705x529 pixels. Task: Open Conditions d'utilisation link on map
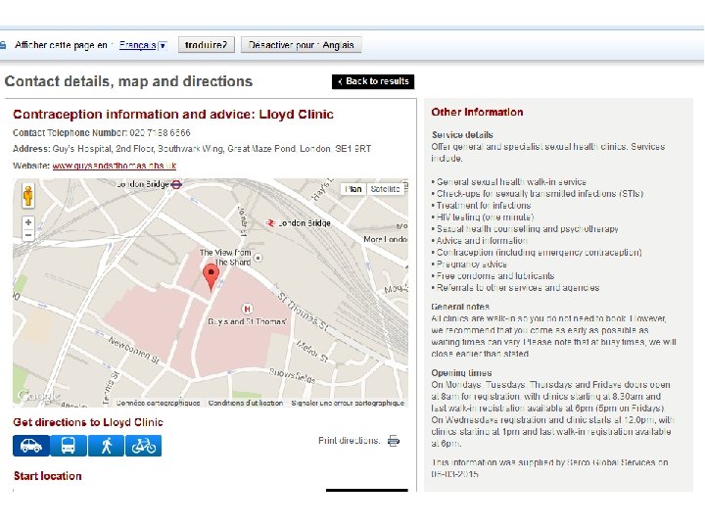[x=246, y=403]
